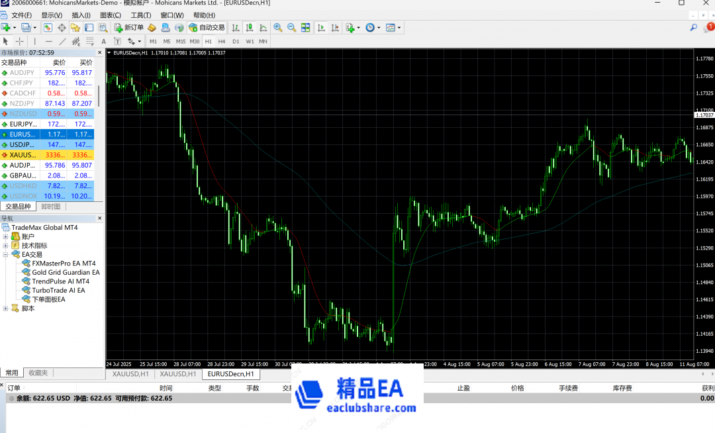
Task: Toggle the Data Window crosshair-target icon
Action: click(62, 27)
